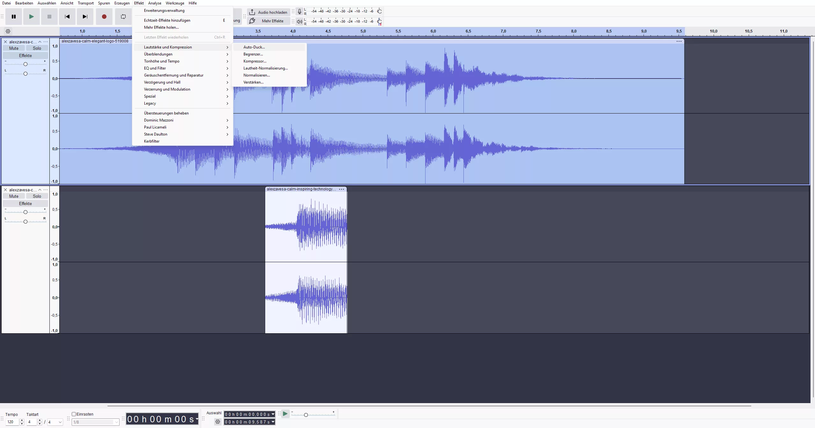
Task: Open the timeline options gear icon
Action: tap(8, 31)
